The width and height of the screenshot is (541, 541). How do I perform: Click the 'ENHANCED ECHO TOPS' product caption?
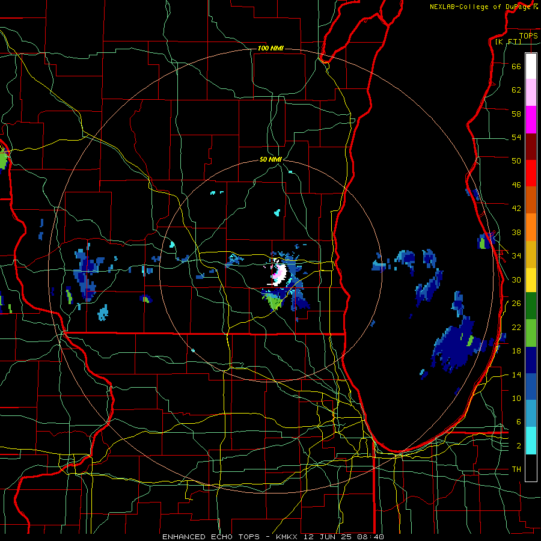(211, 537)
